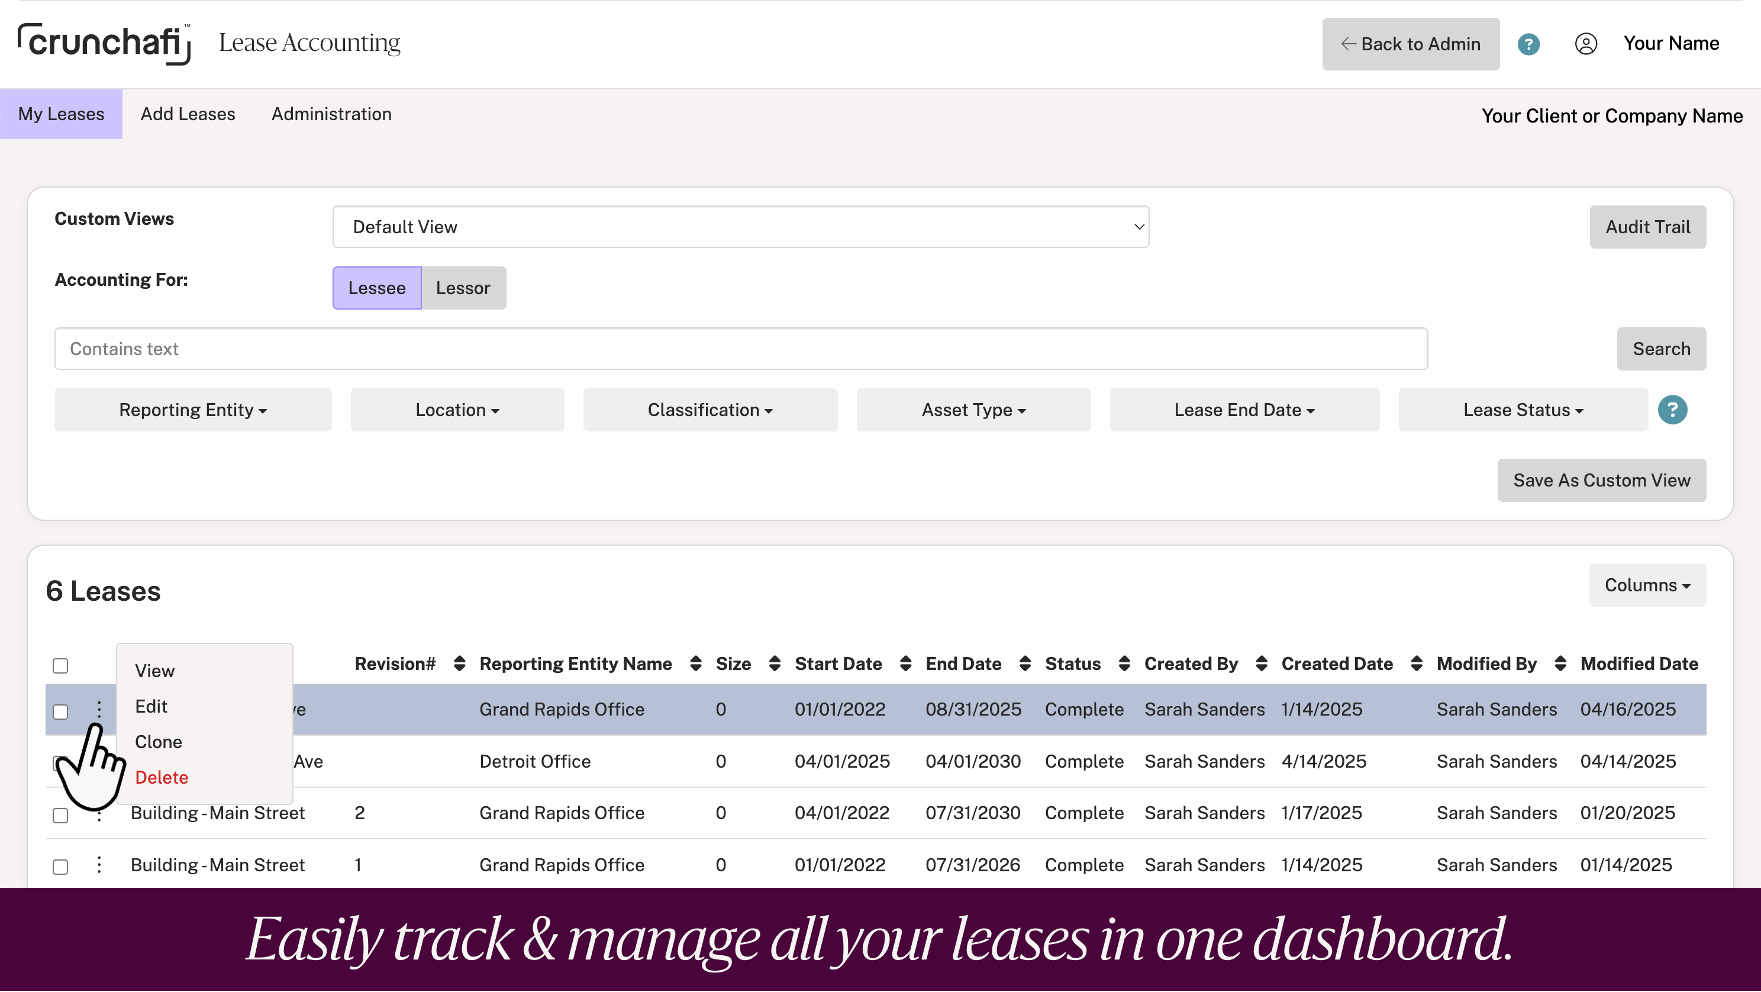Go to the Add Leases tab
Viewport: 1761px width, 992px height.
188,114
